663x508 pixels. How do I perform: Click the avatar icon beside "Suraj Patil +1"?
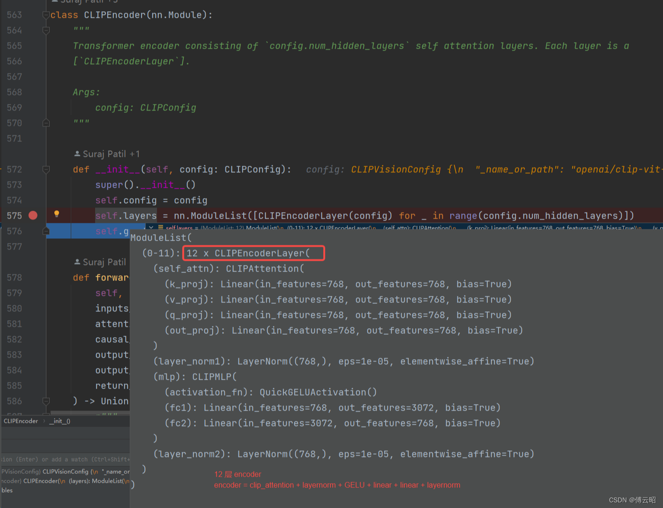pyautogui.click(x=77, y=154)
